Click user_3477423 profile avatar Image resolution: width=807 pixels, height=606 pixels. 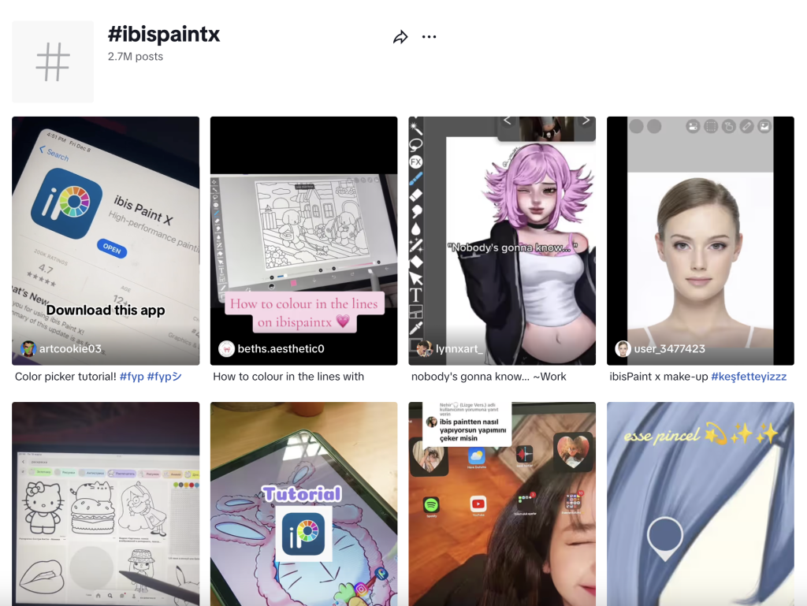coord(623,348)
